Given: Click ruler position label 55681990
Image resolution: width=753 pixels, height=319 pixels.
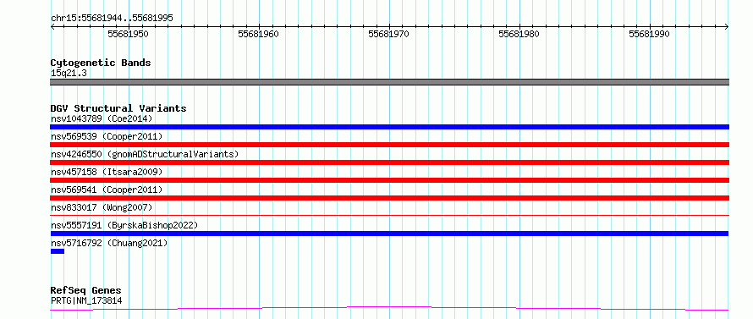Looking at the screenshot, I should [x=649, y=34].
